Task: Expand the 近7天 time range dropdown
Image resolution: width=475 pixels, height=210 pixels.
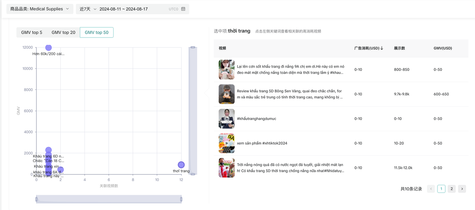Action: [x=88, y=9]
